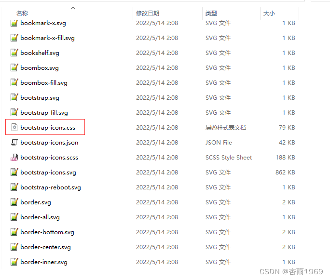This screenshot has height=280, width=330.
Task: Click the 42 KB size cell
Action: (x=287, y=142)
